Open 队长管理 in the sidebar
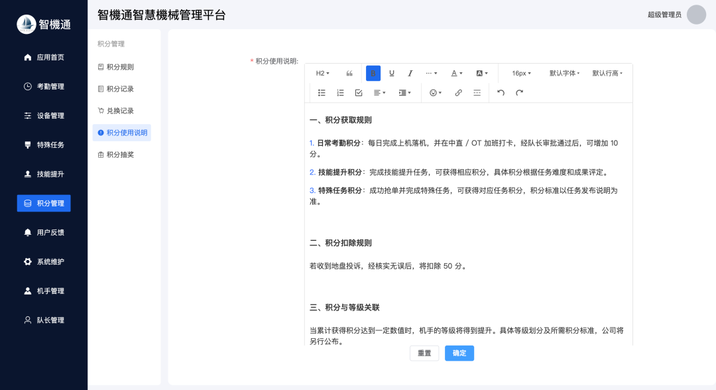This screenshot has width=716, height=390. (44, 320)
